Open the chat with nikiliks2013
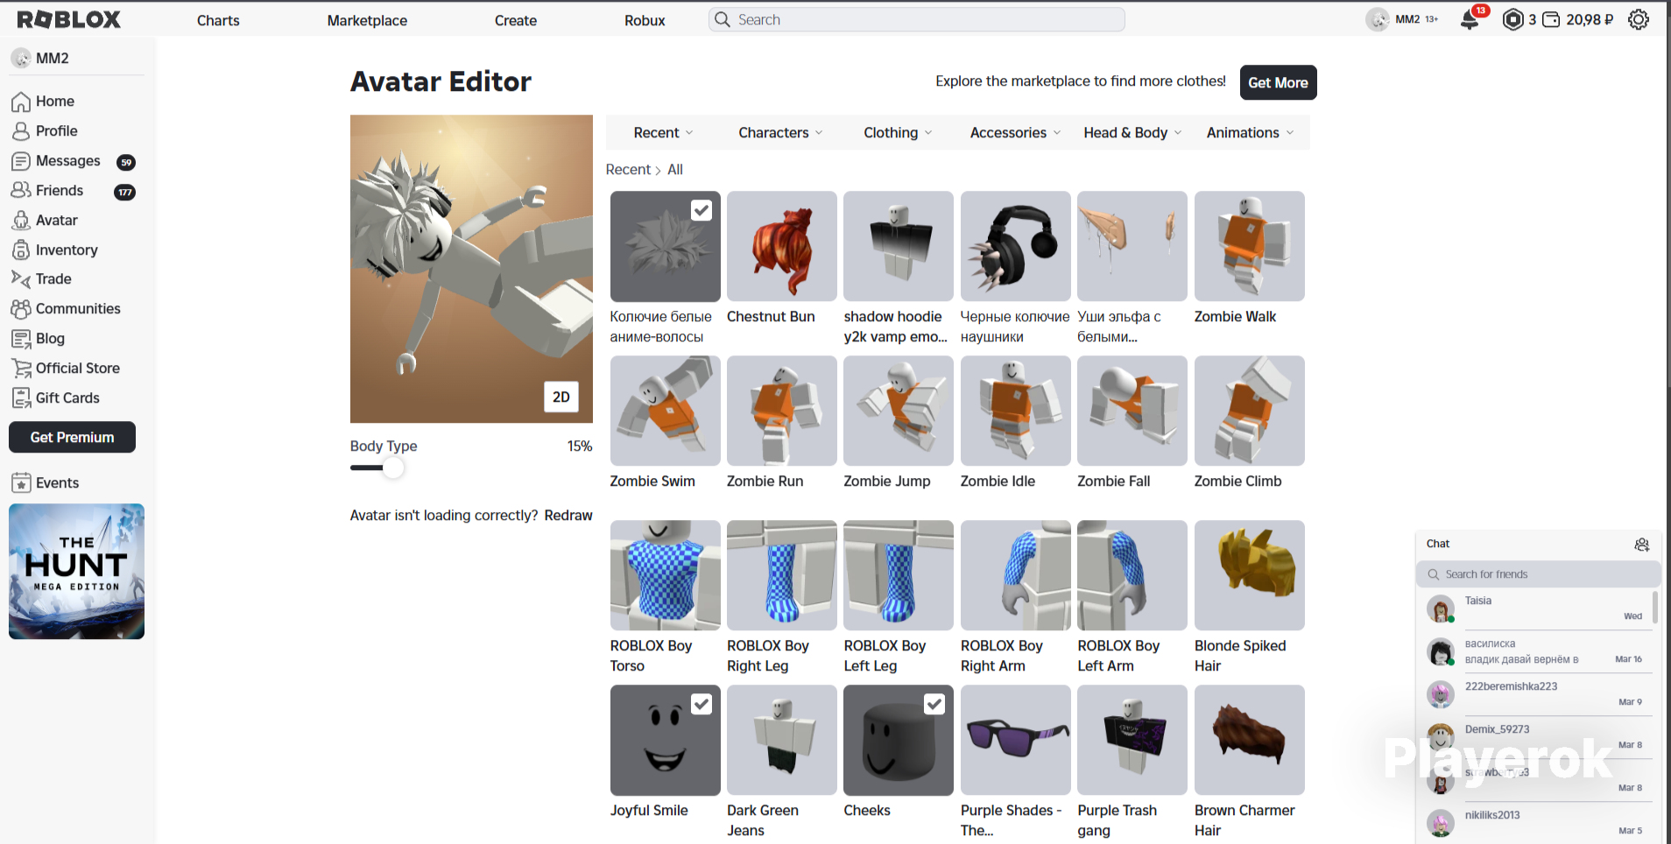The height and width of the screenshot is (844, 1671). 1538,823
